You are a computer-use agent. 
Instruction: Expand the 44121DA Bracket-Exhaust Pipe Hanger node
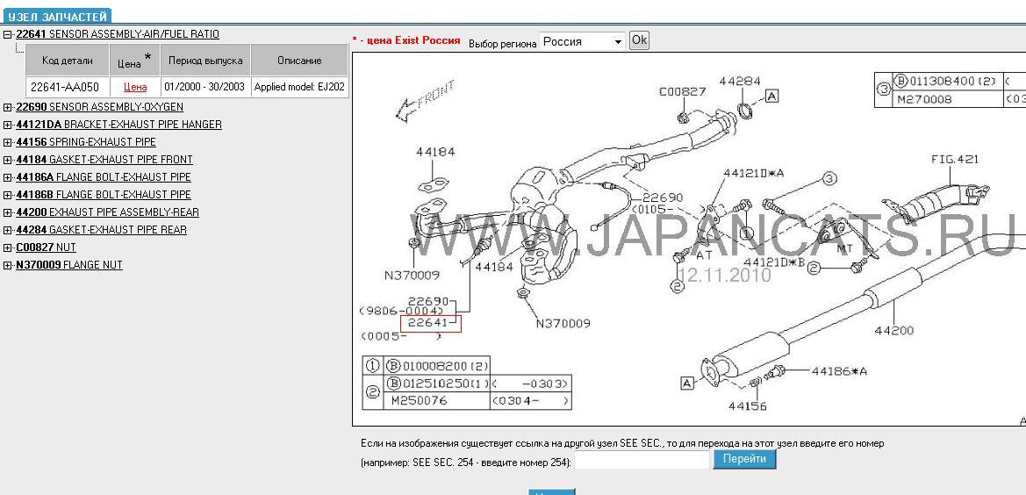pyautogui.click(x=8, y=125)
